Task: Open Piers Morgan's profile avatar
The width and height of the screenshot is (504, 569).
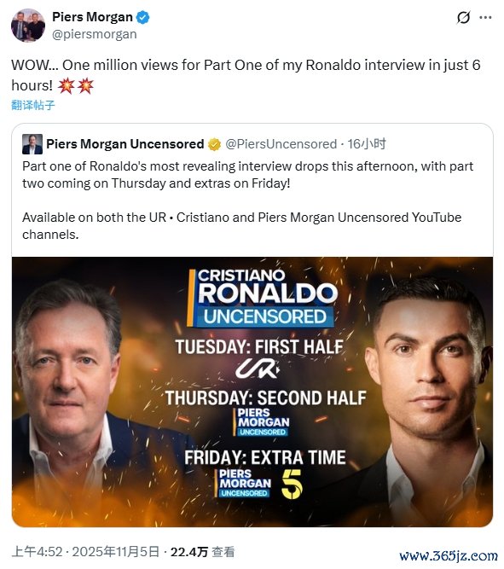Action: (x=28, y=26)
